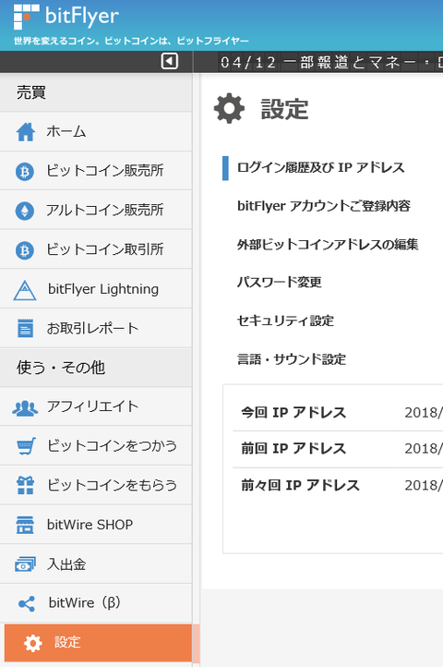
Task: Click the cash icon for 入出金
Action: [25, 564]
